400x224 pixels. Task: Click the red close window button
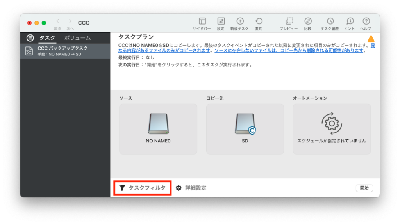[x=30, y=23]
